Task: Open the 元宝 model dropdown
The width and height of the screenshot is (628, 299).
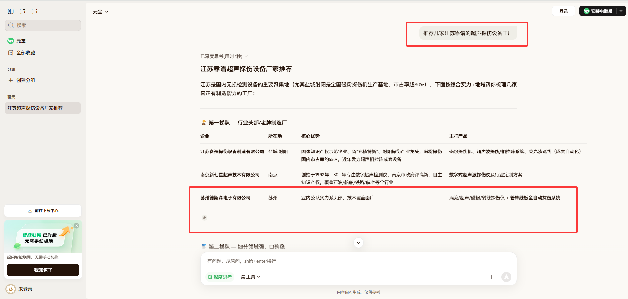Action: click(101, 12)
